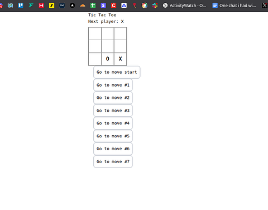Open the Cloudflare orange cloud bookmark
This screenshot has width=268, height=210.
(83, 6)
